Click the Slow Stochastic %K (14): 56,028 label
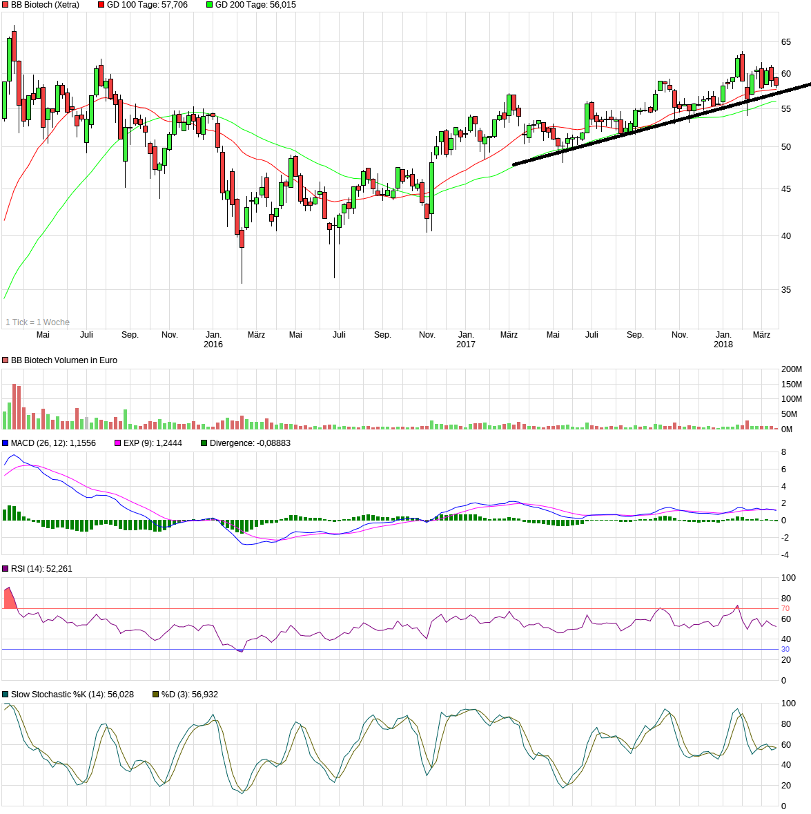This screenshot has width=811, height=814. (x=72, y=695)
